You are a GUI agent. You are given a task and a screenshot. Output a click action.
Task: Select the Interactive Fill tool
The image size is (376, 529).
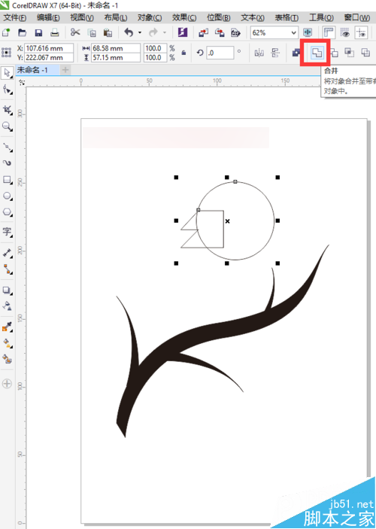tap(7, 343)
